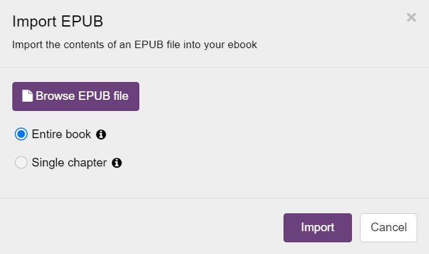429x254 pixels.
Task: Switch import mode to Single chapter
Action: coord(21,163)
